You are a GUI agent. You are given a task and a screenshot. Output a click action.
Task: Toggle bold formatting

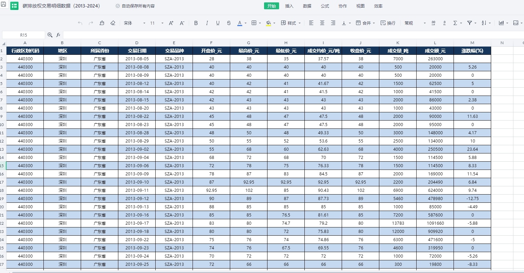(x=196, y=23)
